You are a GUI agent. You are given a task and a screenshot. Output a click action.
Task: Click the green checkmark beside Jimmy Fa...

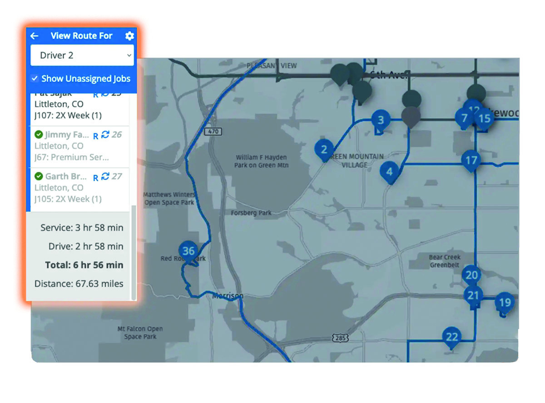39,135
